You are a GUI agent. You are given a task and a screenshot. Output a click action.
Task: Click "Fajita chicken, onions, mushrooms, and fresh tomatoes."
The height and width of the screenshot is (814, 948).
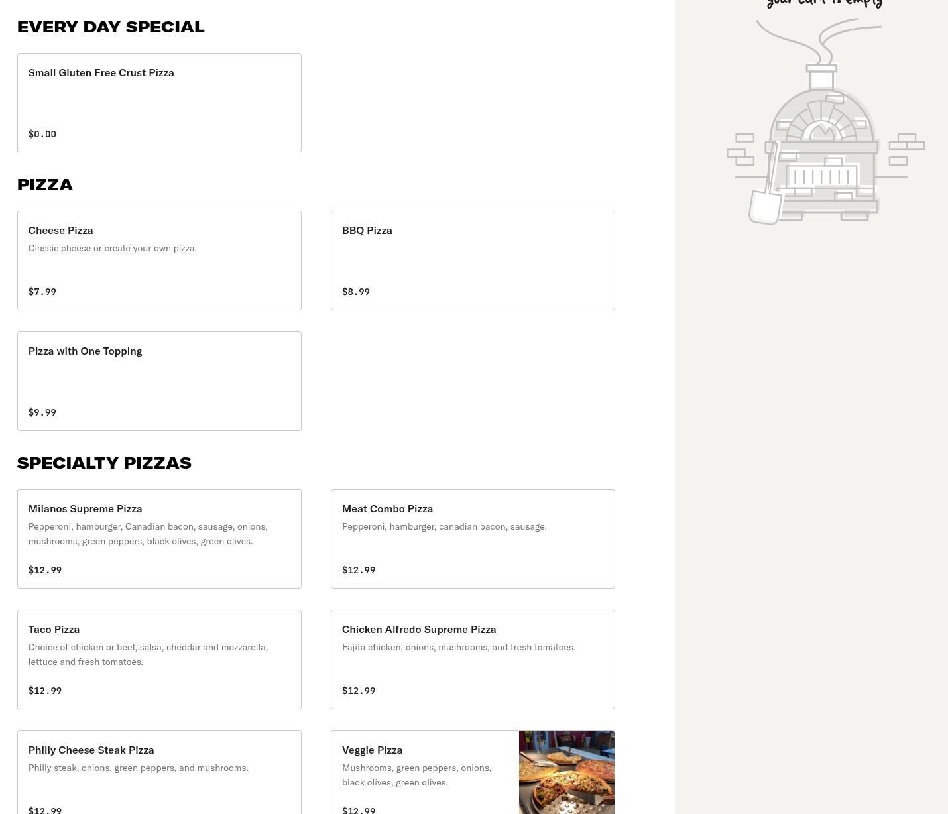coord(459,647)
